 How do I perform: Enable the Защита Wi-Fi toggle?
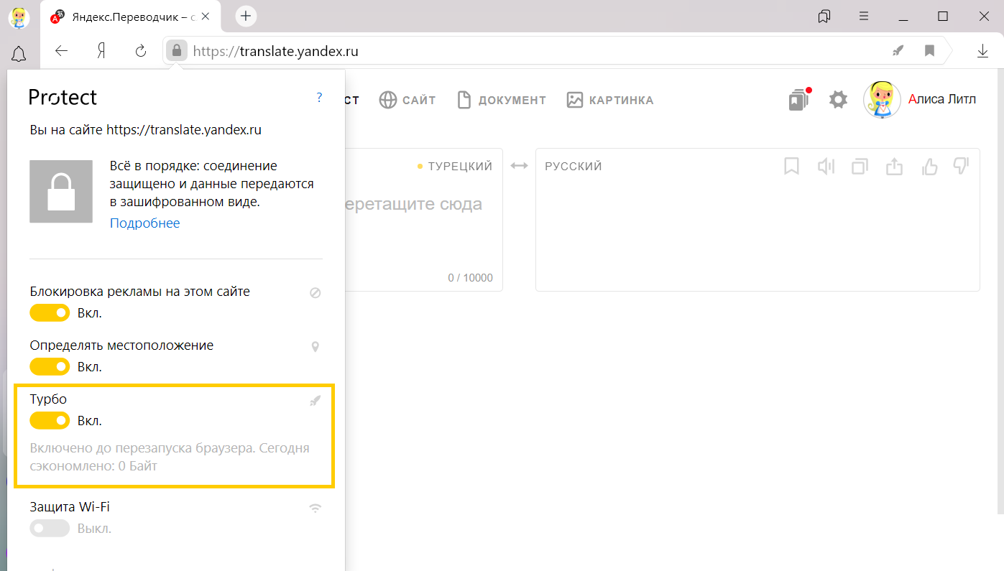click(50, 529)
